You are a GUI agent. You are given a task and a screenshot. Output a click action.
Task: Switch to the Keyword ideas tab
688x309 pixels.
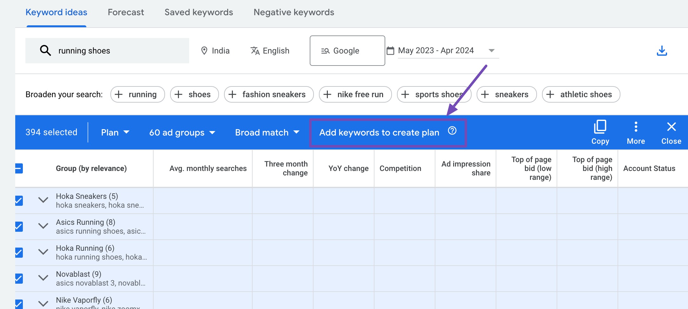pos(56,12)
